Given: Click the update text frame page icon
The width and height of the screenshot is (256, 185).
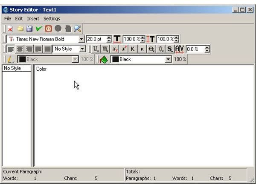Looking at the screenshot, I should (68, 29).
